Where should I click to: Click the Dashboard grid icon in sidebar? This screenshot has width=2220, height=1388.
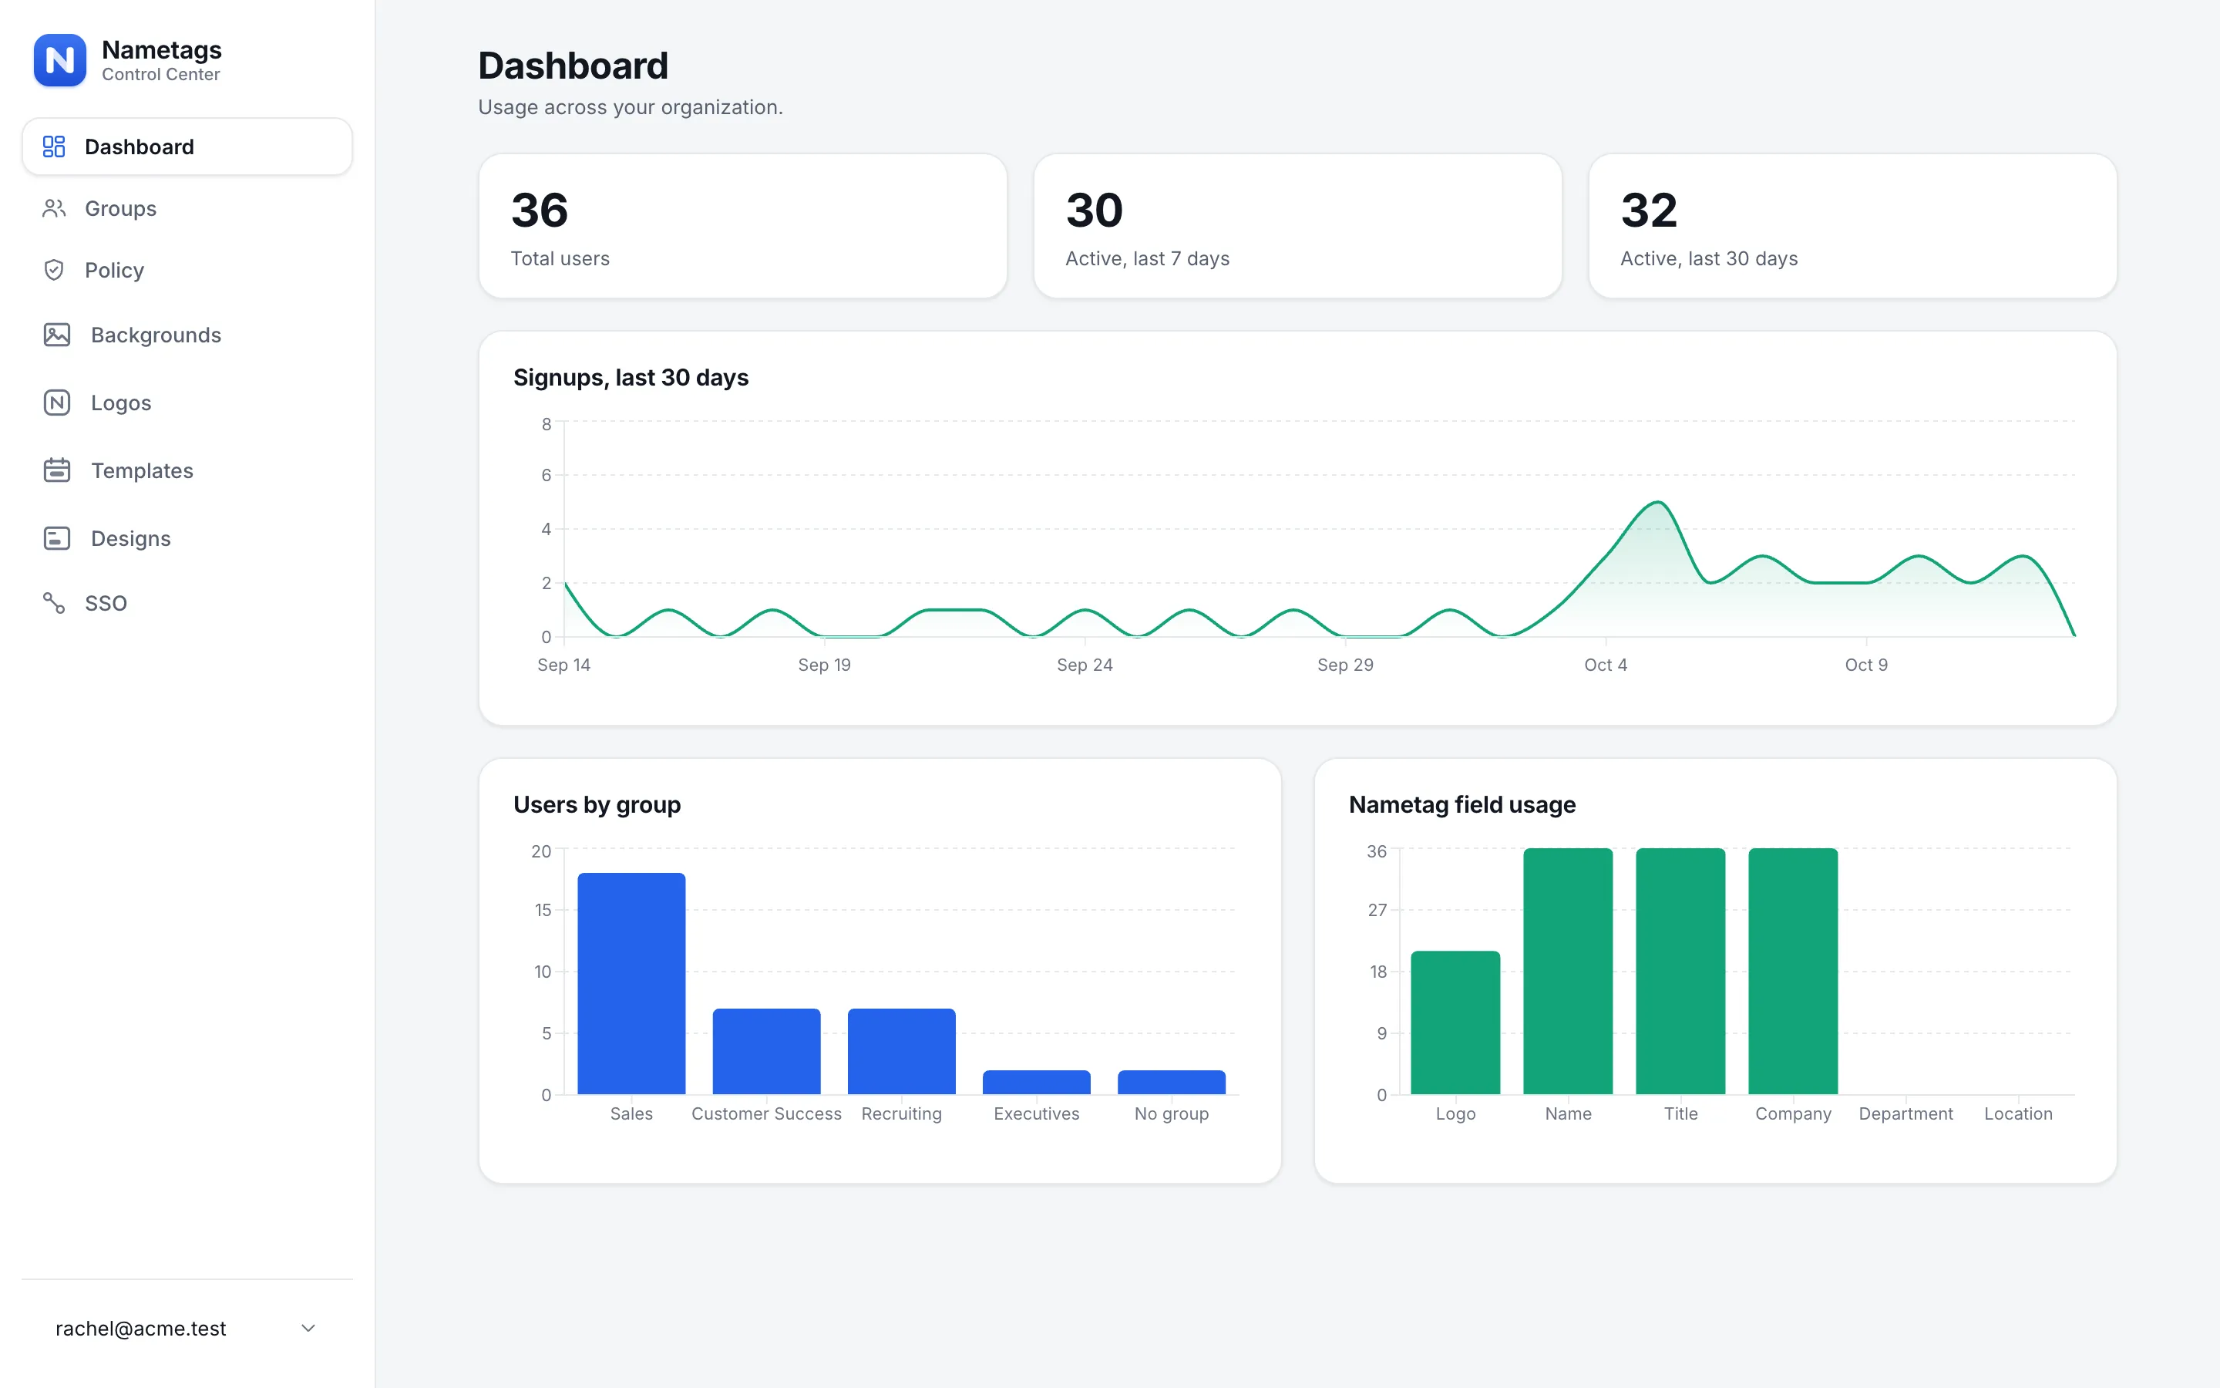[54, 147]
